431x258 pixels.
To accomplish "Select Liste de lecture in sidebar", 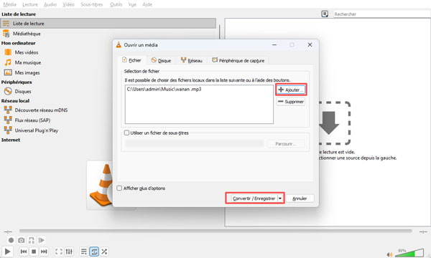I will point(108,24).
